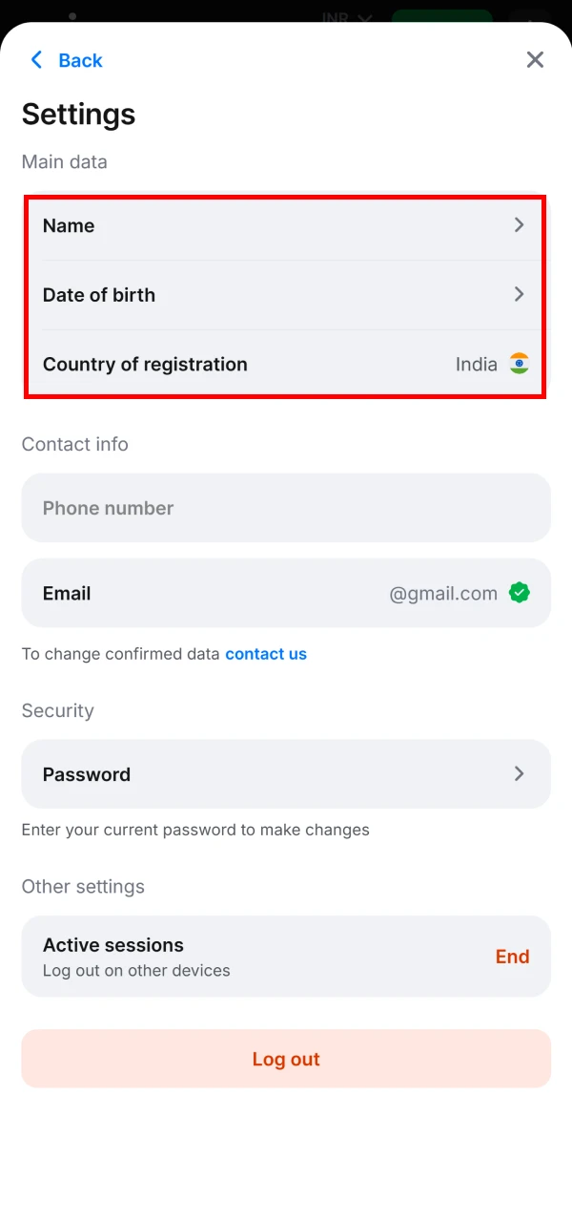572x1222 pixels.
Task: Click End to log out other devices
Action: [x=512, y=956]
